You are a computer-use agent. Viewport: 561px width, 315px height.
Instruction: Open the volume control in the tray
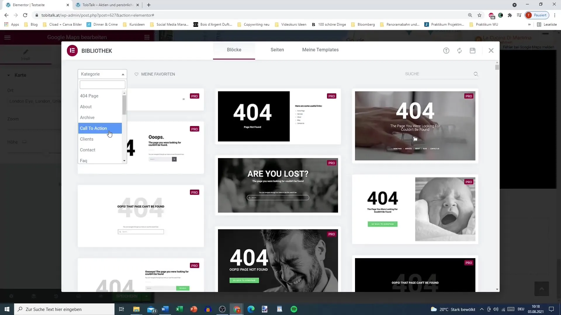click(496, 309)
